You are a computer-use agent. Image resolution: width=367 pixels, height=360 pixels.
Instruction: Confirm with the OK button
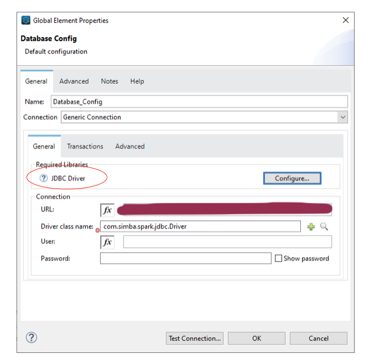[257, 338]
